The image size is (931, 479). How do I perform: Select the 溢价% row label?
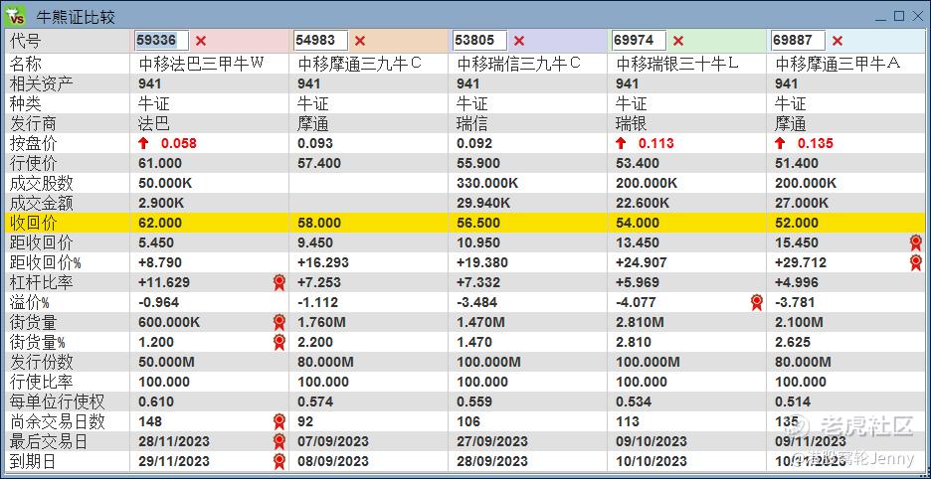pyautogui.click(x=30, y=303)
